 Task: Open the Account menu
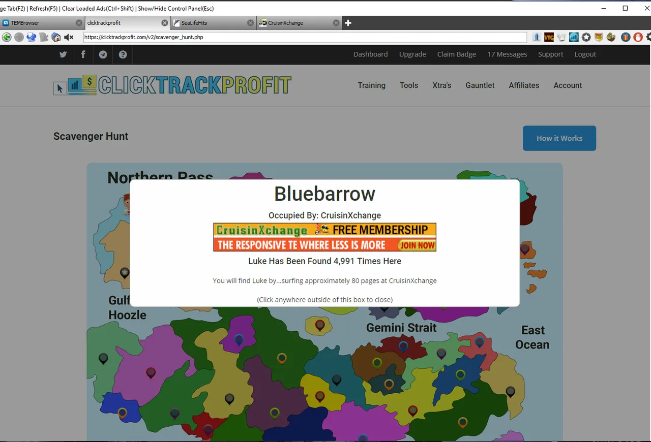568,85
